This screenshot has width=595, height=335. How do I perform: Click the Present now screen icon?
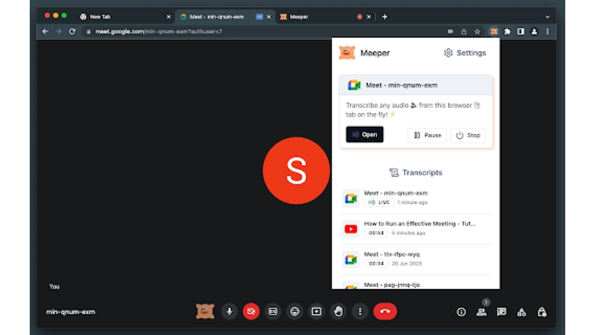click(x=317, y=311)
